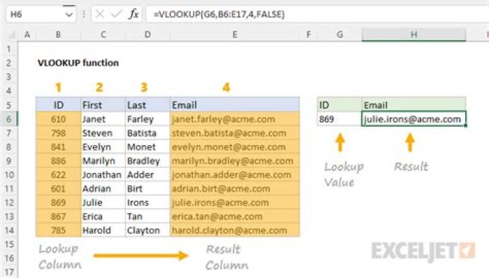Select column H header
The image size is (489, 278).
coord(414,35)
